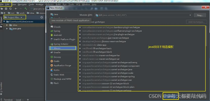
Task: Click the Build project hammer icon
Action: 26,9
